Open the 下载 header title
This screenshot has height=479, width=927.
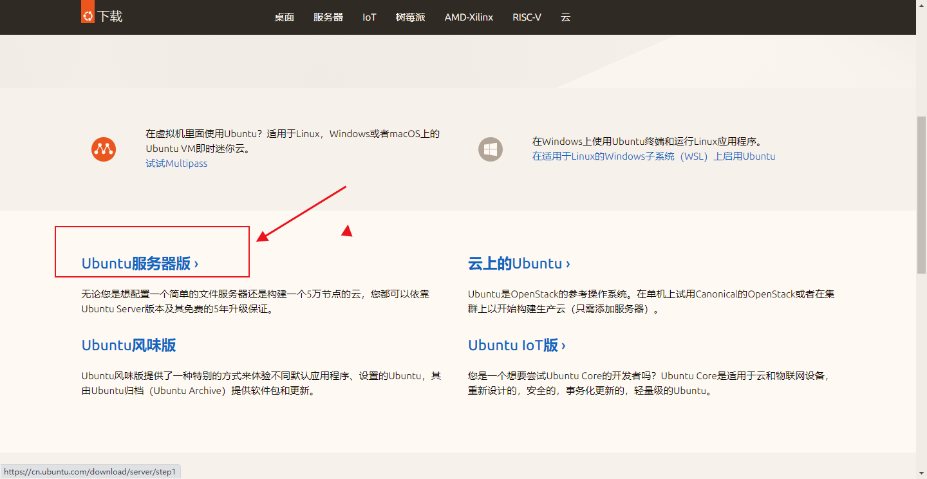[x=110, y=17]
